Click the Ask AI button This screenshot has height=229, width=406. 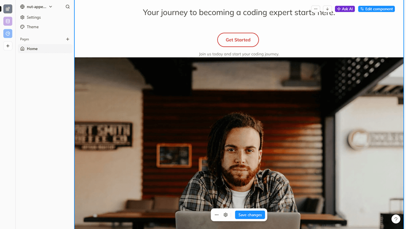click(x=345, y=9)
